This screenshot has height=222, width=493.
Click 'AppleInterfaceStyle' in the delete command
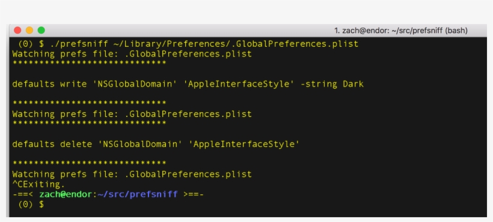point(246,144)
